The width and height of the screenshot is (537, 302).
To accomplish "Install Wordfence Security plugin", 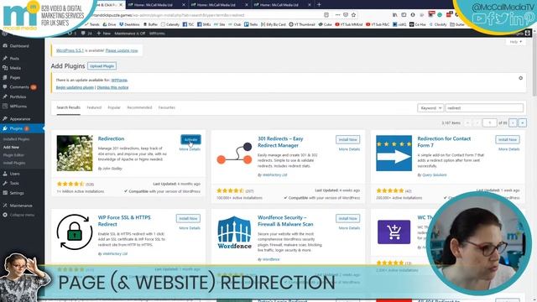I will (347, 218).
